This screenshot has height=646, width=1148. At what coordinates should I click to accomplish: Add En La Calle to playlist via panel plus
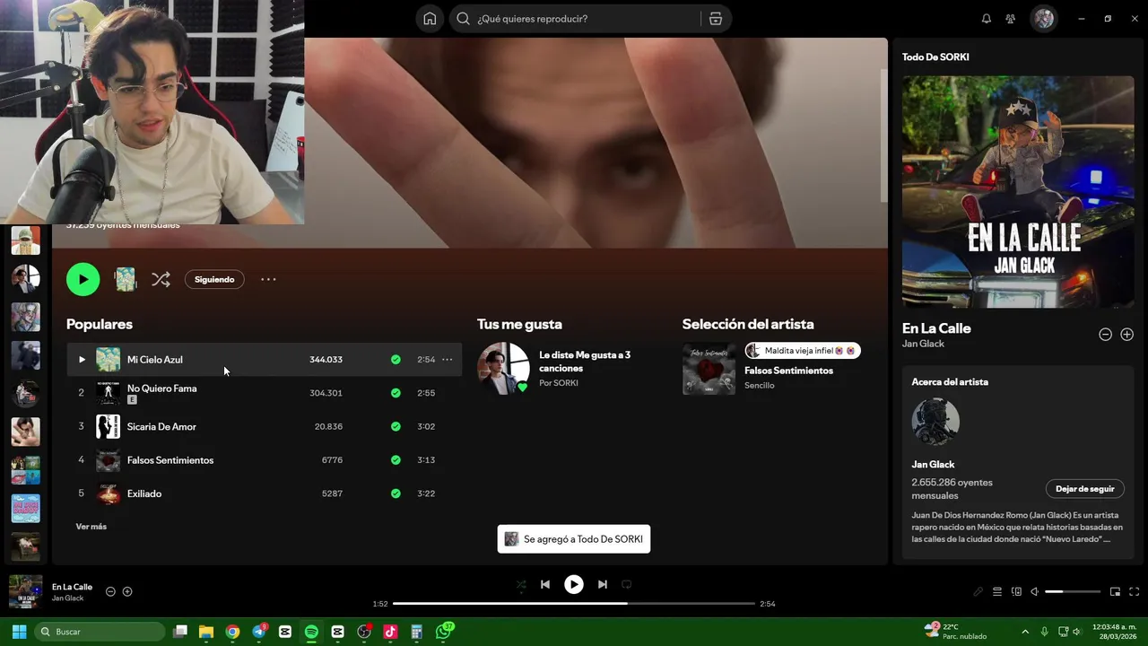click(1127, 335)
